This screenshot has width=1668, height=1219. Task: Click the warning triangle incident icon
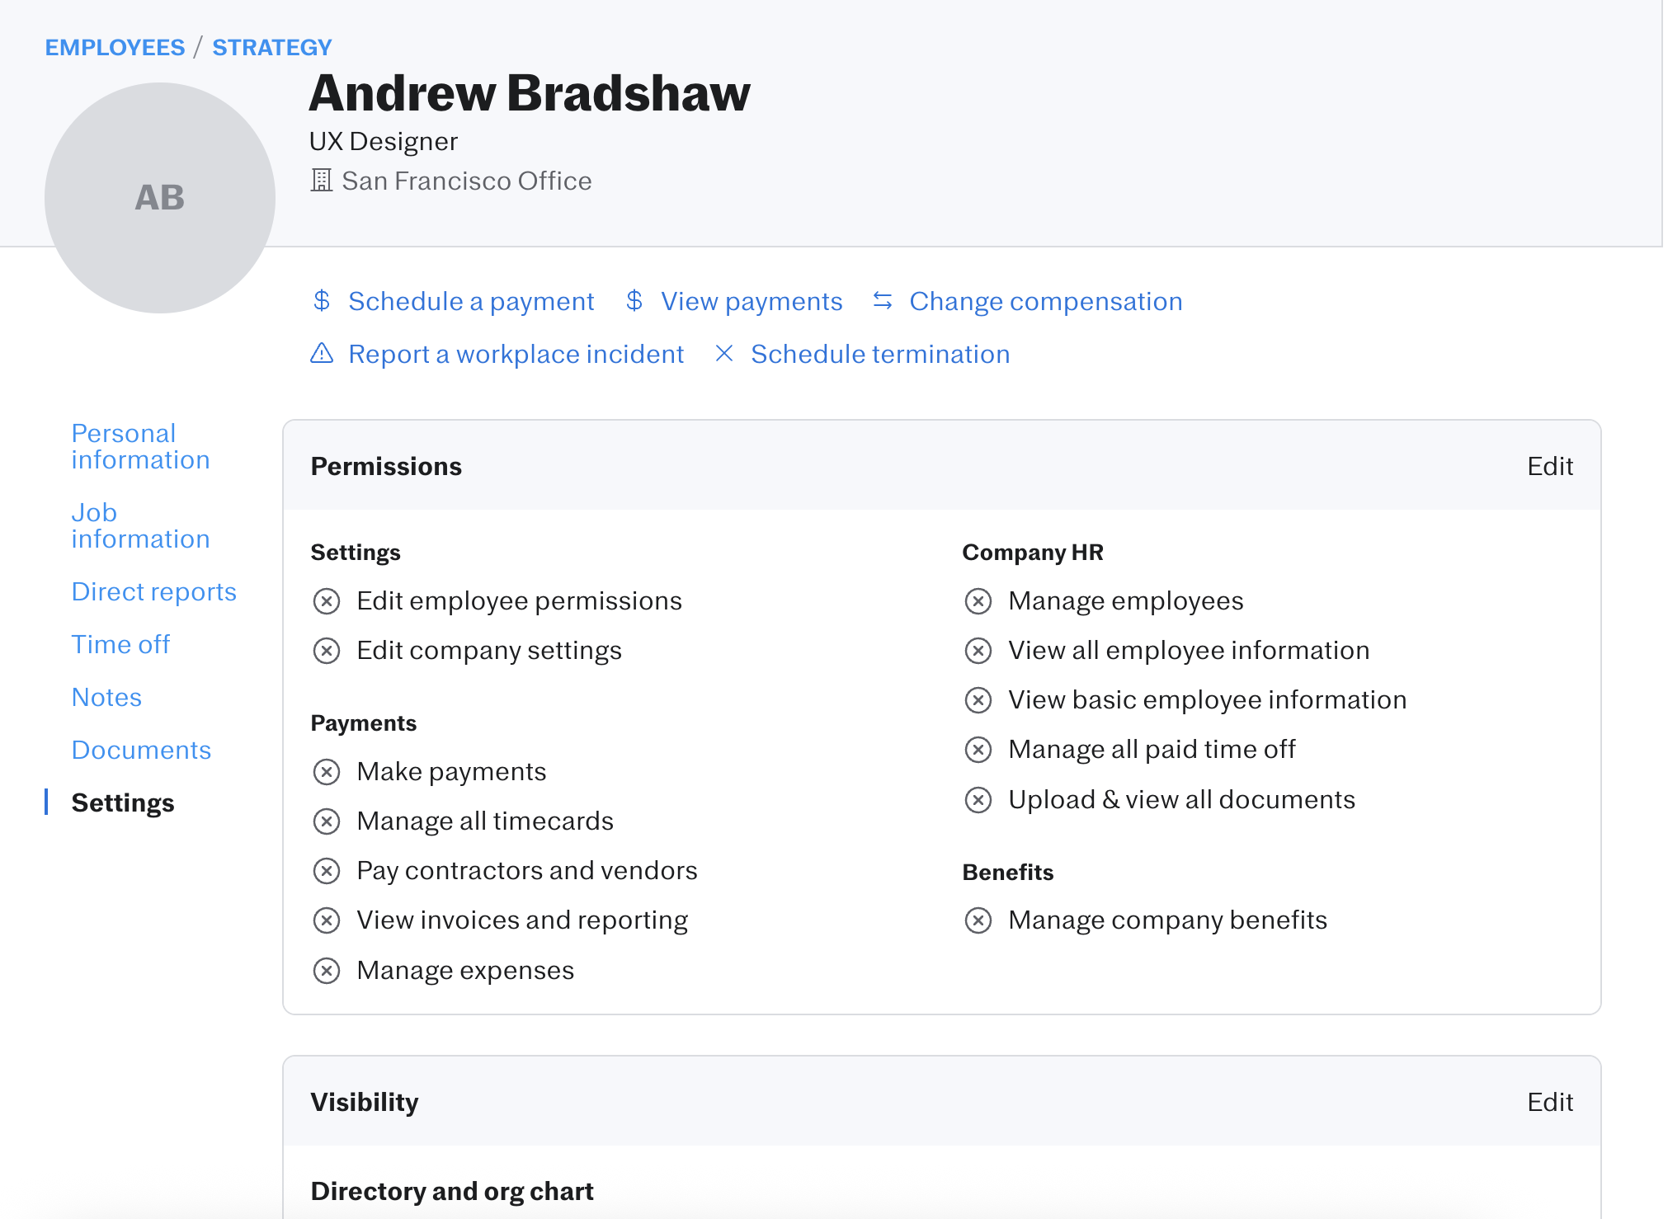click(x=322, y=354)
